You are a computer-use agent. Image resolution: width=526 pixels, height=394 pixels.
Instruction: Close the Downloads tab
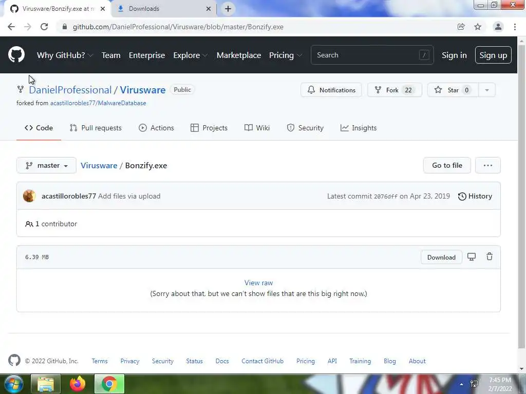click(x=209, y=9)
